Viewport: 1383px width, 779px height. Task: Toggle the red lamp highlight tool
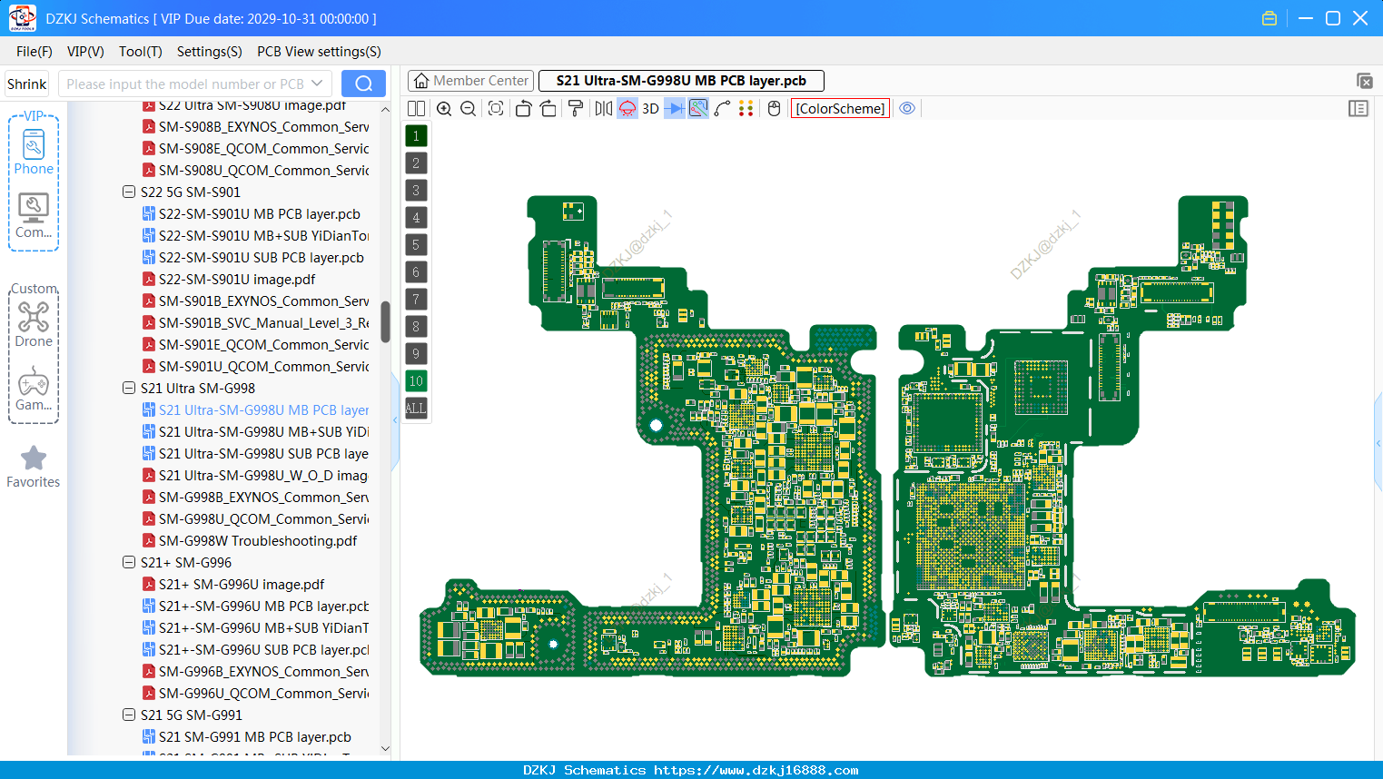627,108
